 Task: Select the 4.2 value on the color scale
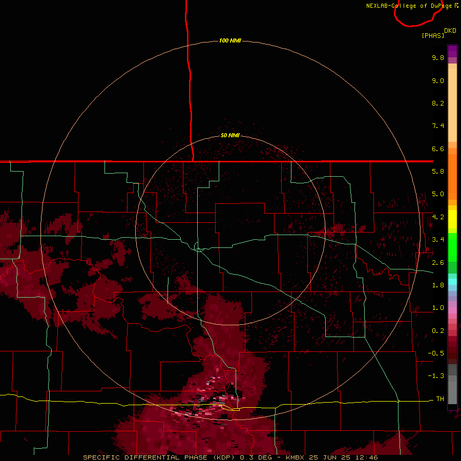click(x=438, y=217)
